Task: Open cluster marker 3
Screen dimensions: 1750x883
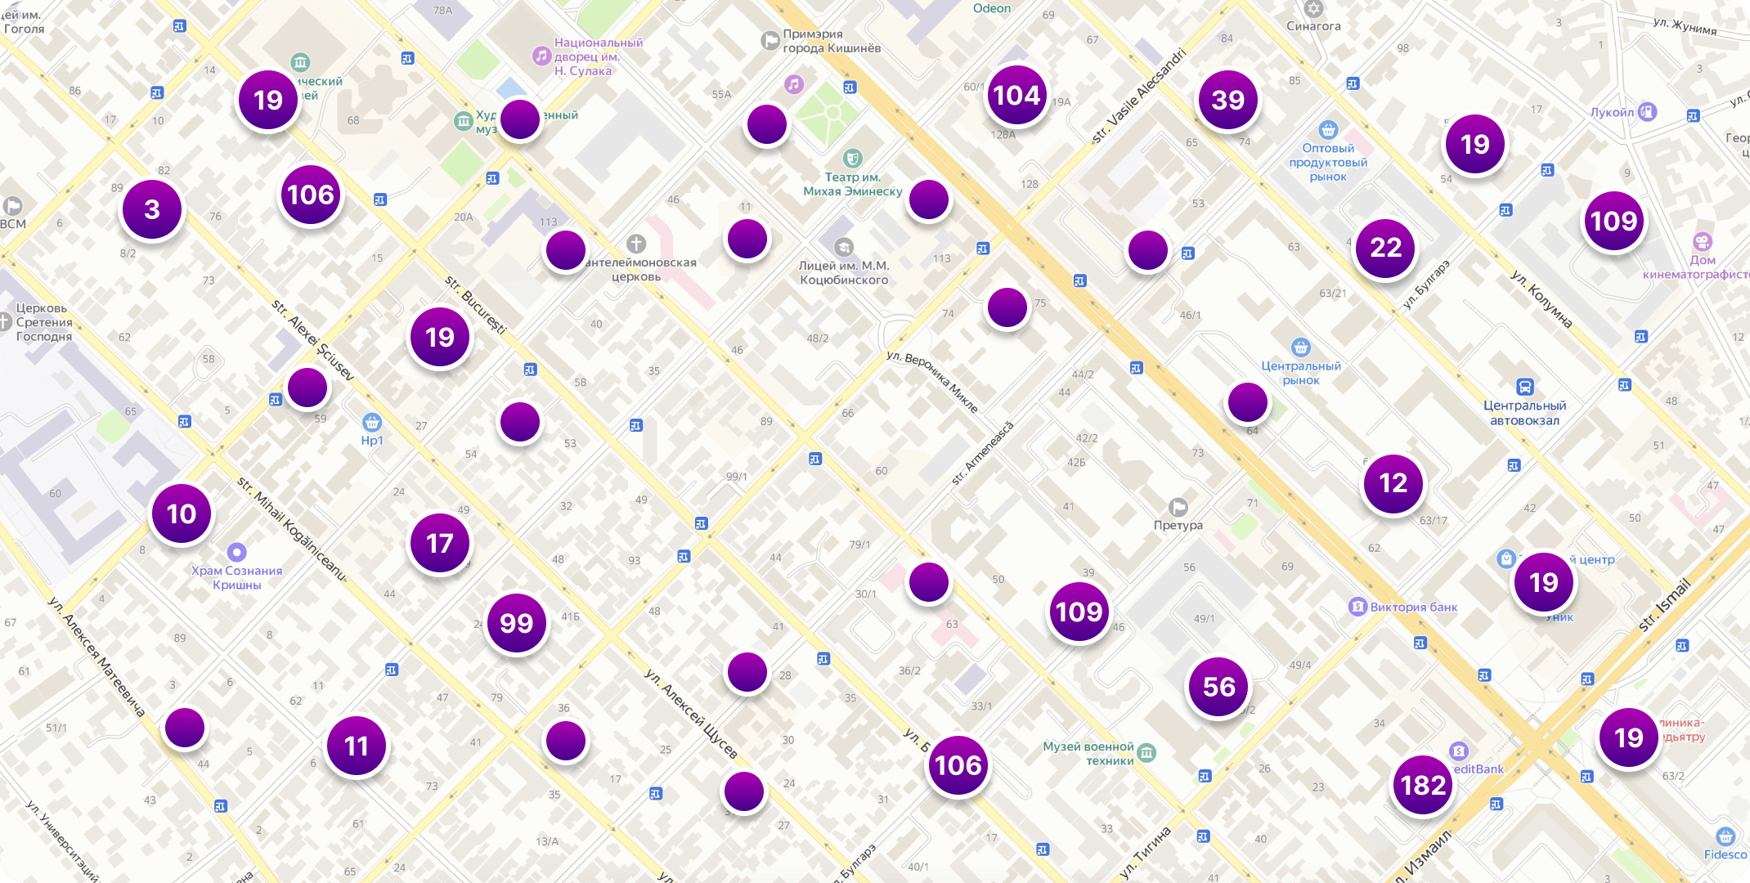Action: click(x=152, y=209)
